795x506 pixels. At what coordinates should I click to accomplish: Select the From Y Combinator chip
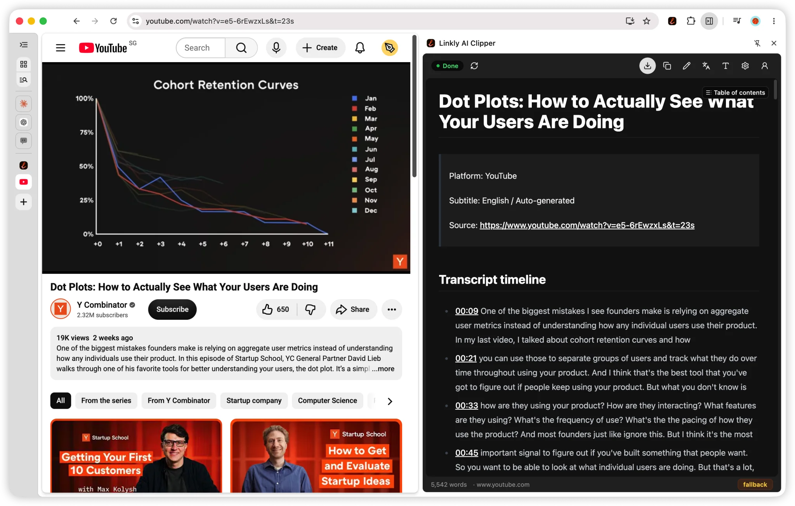tap(179, 400)
